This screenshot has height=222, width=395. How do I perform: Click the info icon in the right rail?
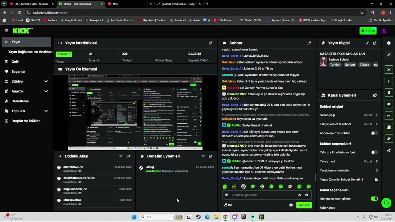(389, 43)
